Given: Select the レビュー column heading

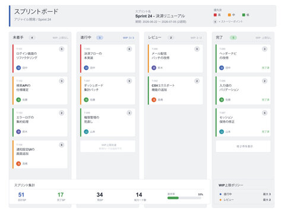Looking at the screenshot, I should point(155,37).
